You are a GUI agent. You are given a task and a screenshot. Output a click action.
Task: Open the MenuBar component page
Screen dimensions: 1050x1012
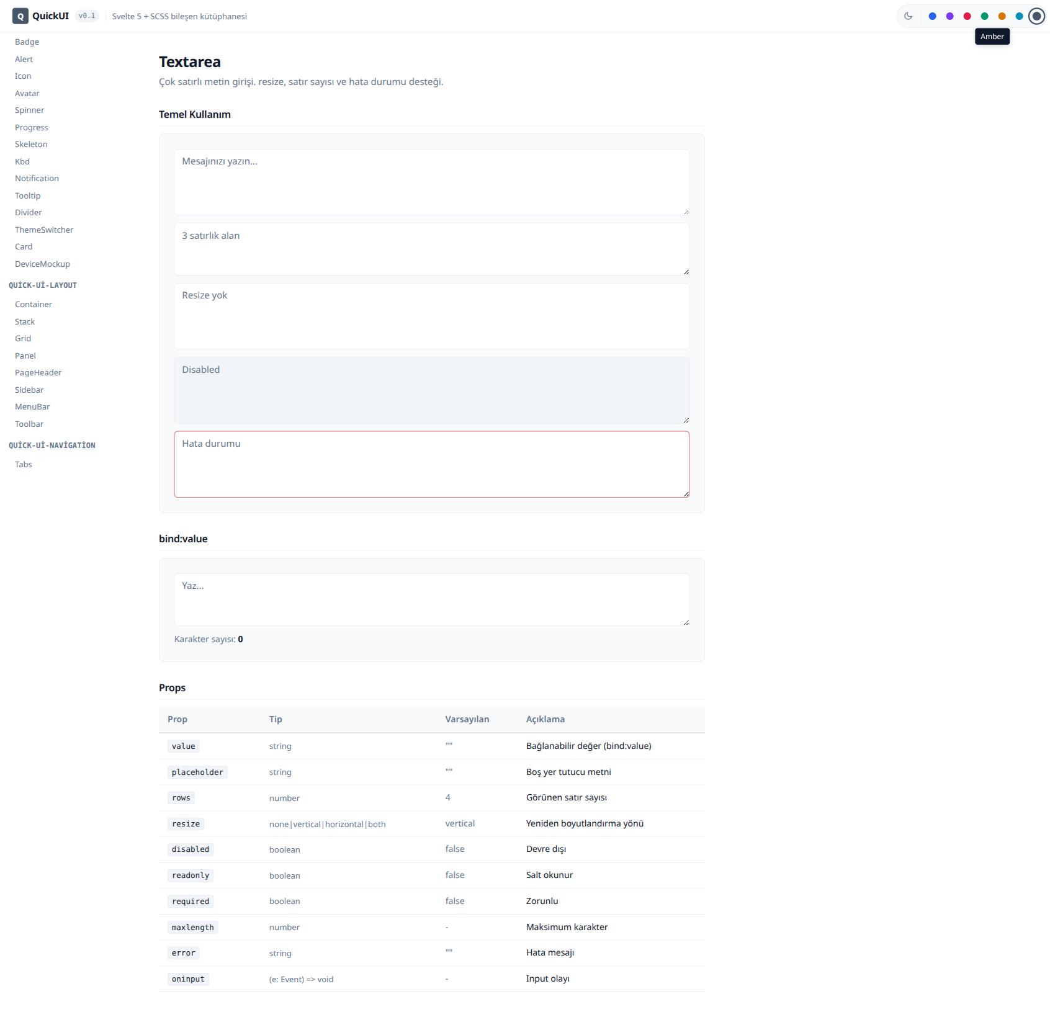pos(32,407)
